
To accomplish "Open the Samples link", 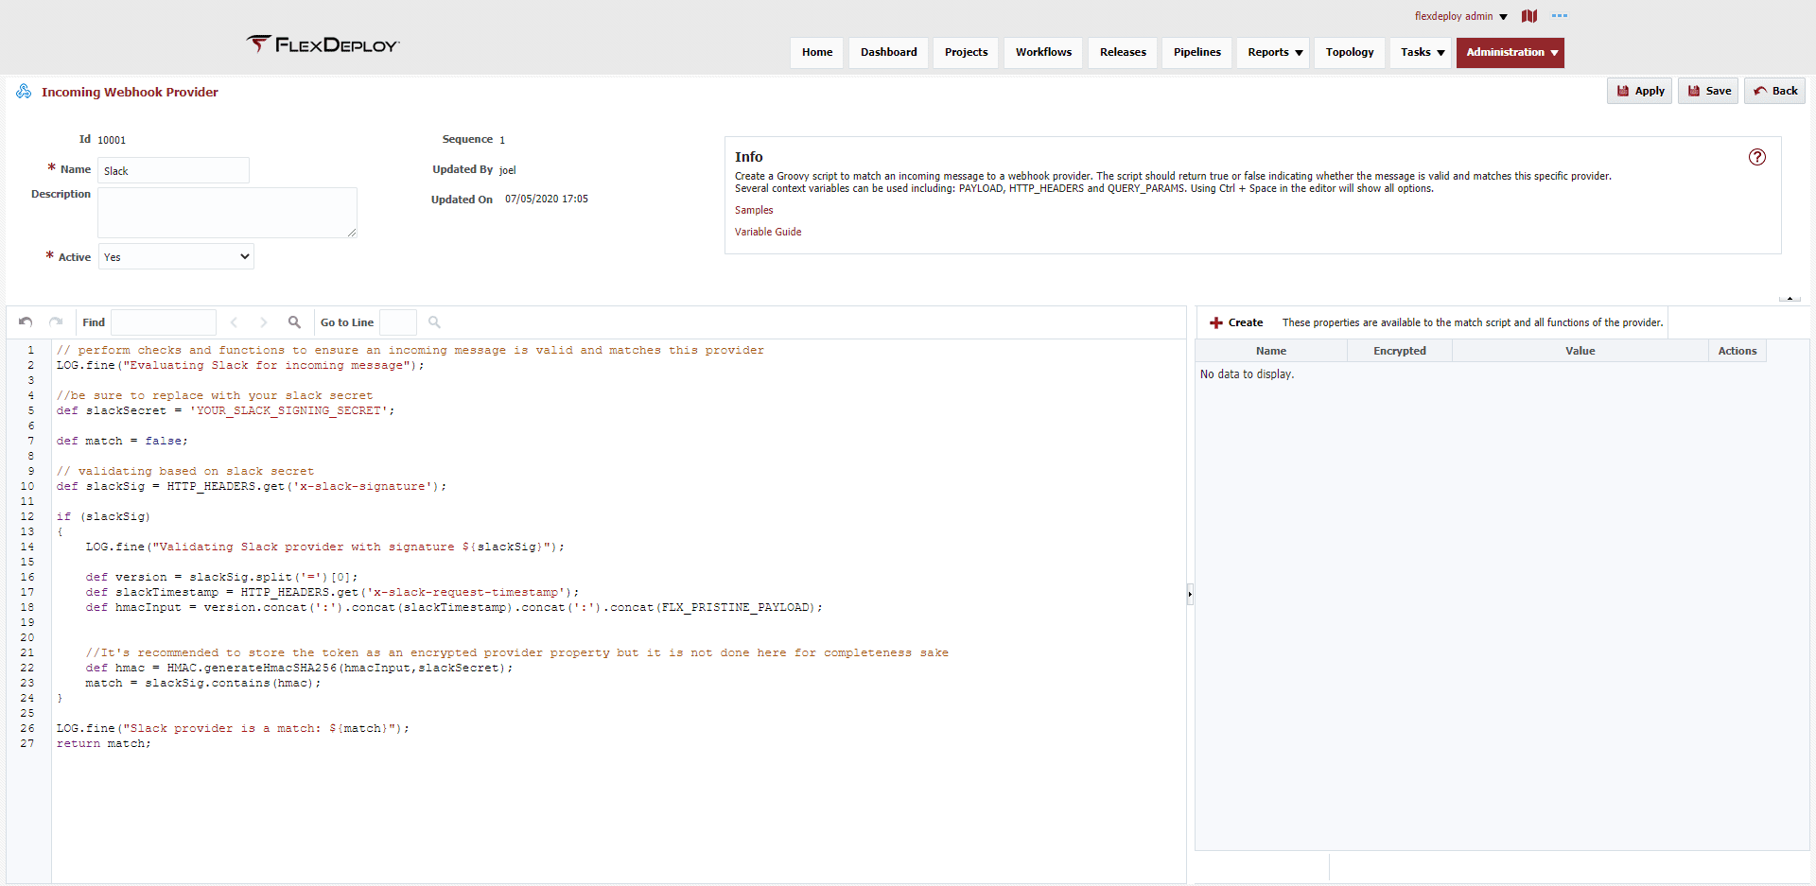I will coord(754,210).
